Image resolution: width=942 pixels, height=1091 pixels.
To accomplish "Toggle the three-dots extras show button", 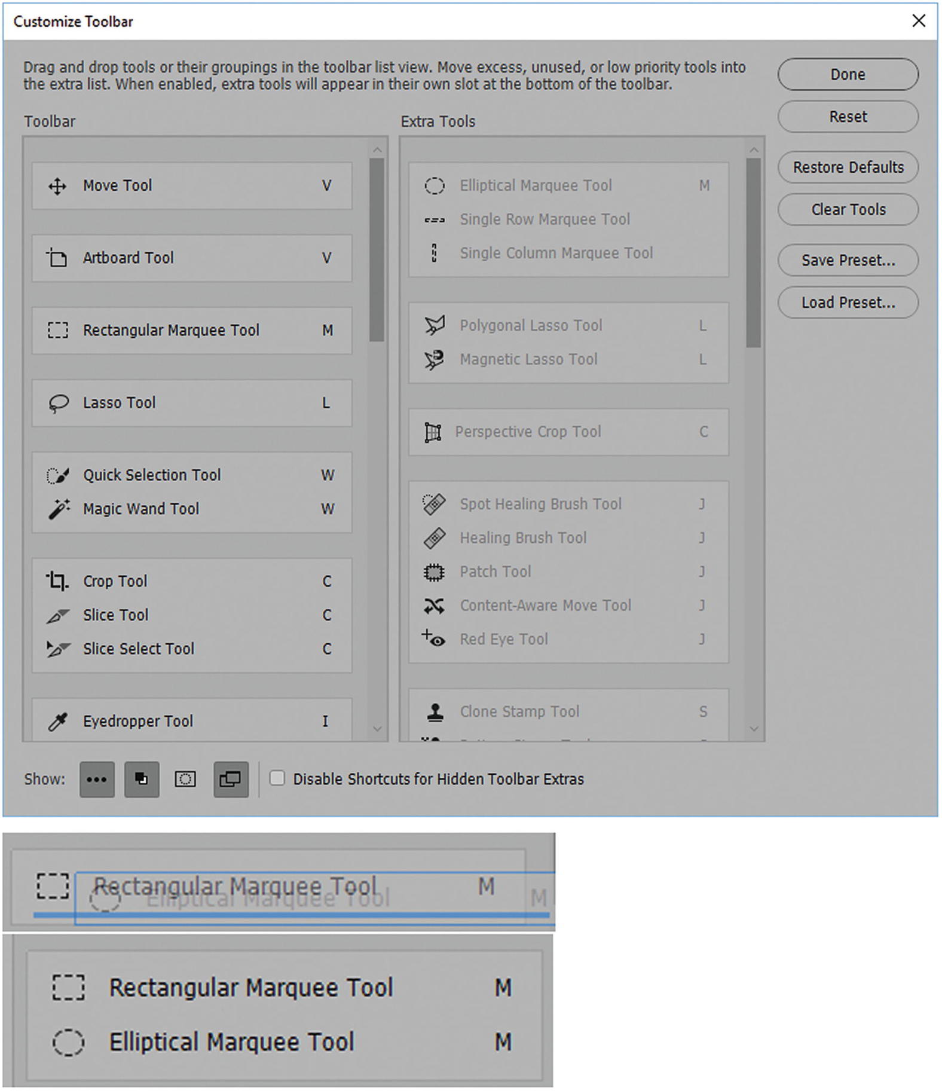I will coord(97,780).
